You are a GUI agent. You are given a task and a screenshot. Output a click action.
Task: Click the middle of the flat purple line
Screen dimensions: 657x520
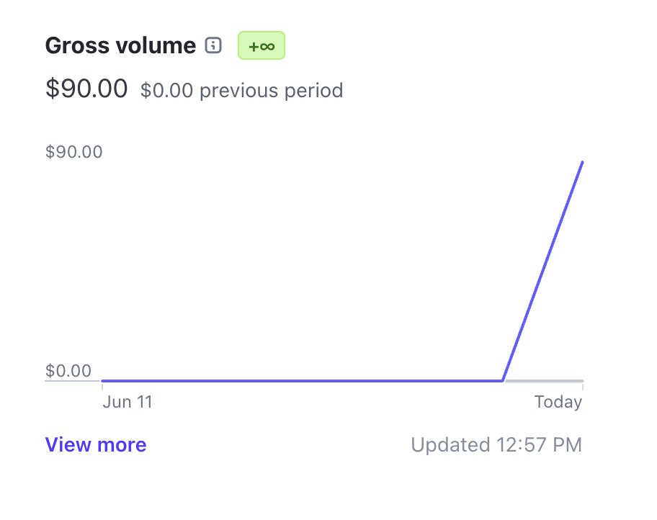point(303,380)
